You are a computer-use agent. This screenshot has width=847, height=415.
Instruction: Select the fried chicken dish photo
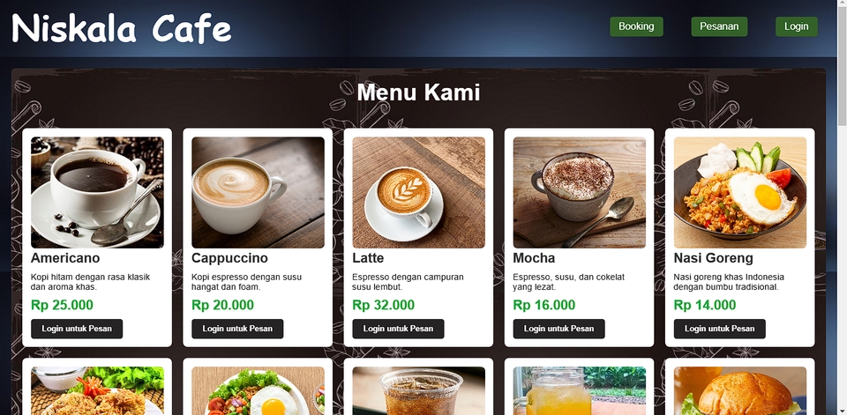point(97,390)
